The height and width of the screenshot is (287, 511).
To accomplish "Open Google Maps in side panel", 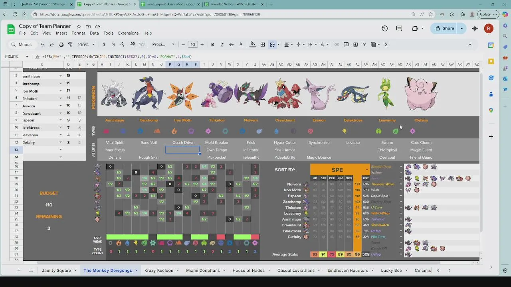I will (x=491, y=110).
